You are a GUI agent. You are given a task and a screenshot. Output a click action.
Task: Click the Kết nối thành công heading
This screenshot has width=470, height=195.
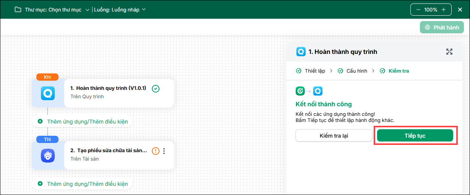324,104
